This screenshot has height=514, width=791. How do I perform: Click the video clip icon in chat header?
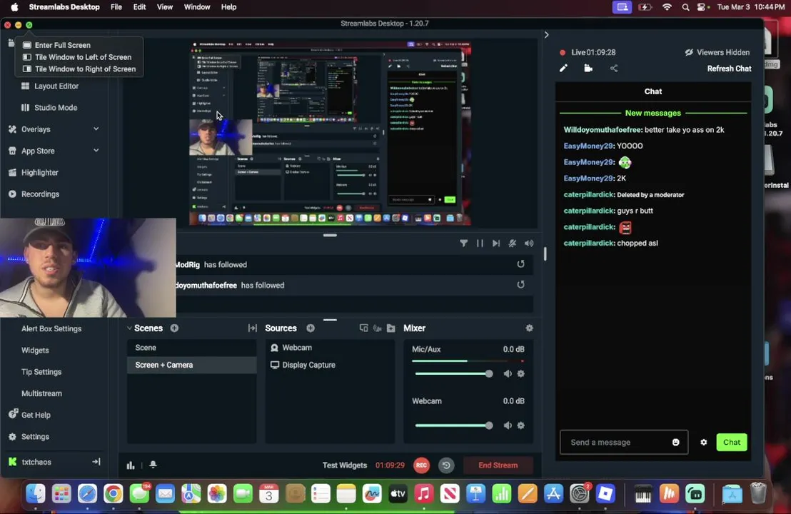588,68
